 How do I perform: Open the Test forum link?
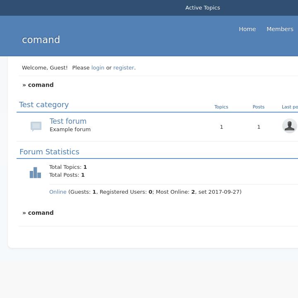point(68,121)
